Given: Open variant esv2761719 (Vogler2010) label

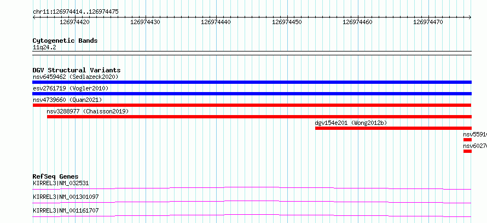Looking at the screenshot, I should (71, 88).
